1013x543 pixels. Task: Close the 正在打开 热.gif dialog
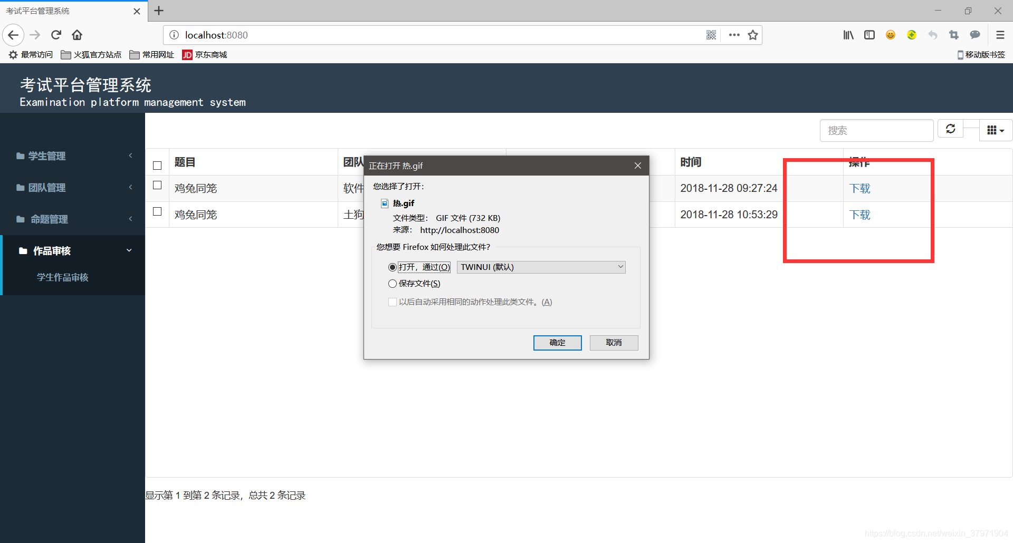(x=637, y=166)
